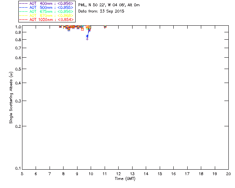Click the blue asterisk marker near 0.85

pyautogui.click(x=87, y=36)
